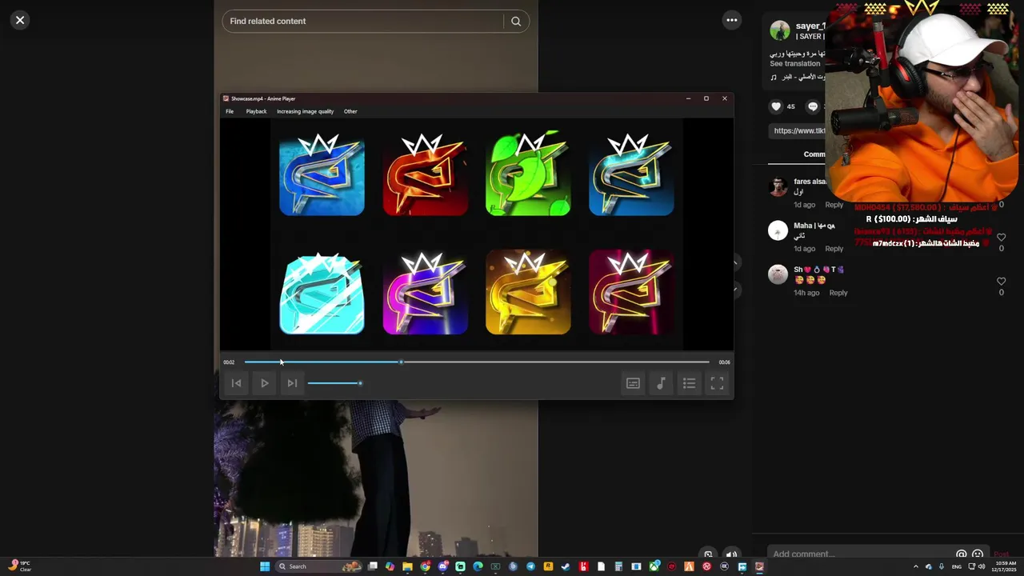Open the emoji picker icon

pos(978,554)
